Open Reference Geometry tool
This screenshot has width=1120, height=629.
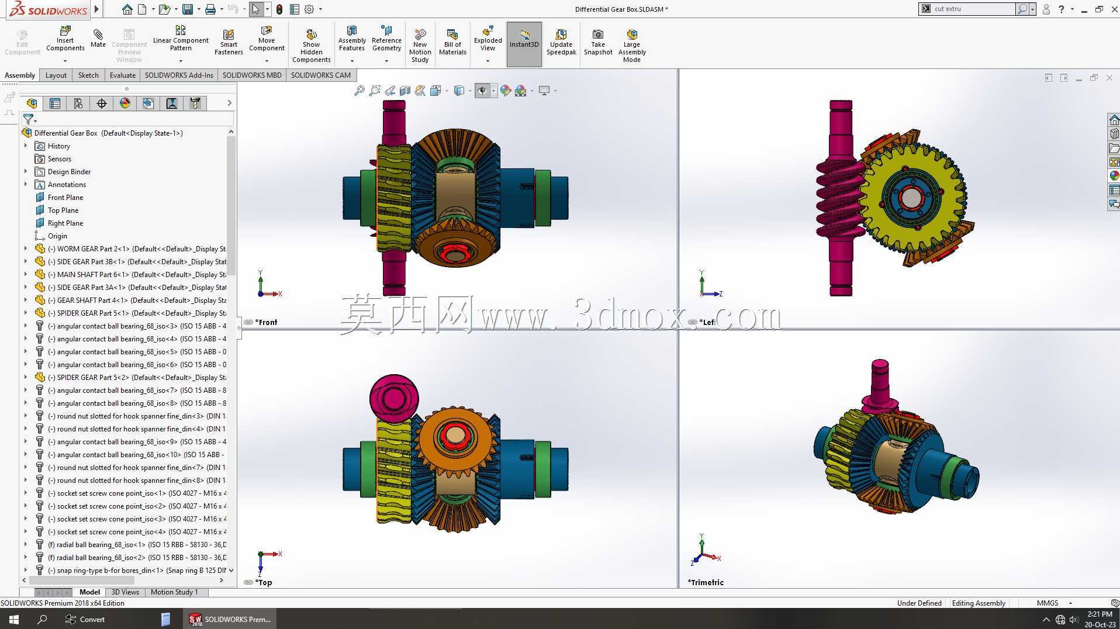(386, 39)
